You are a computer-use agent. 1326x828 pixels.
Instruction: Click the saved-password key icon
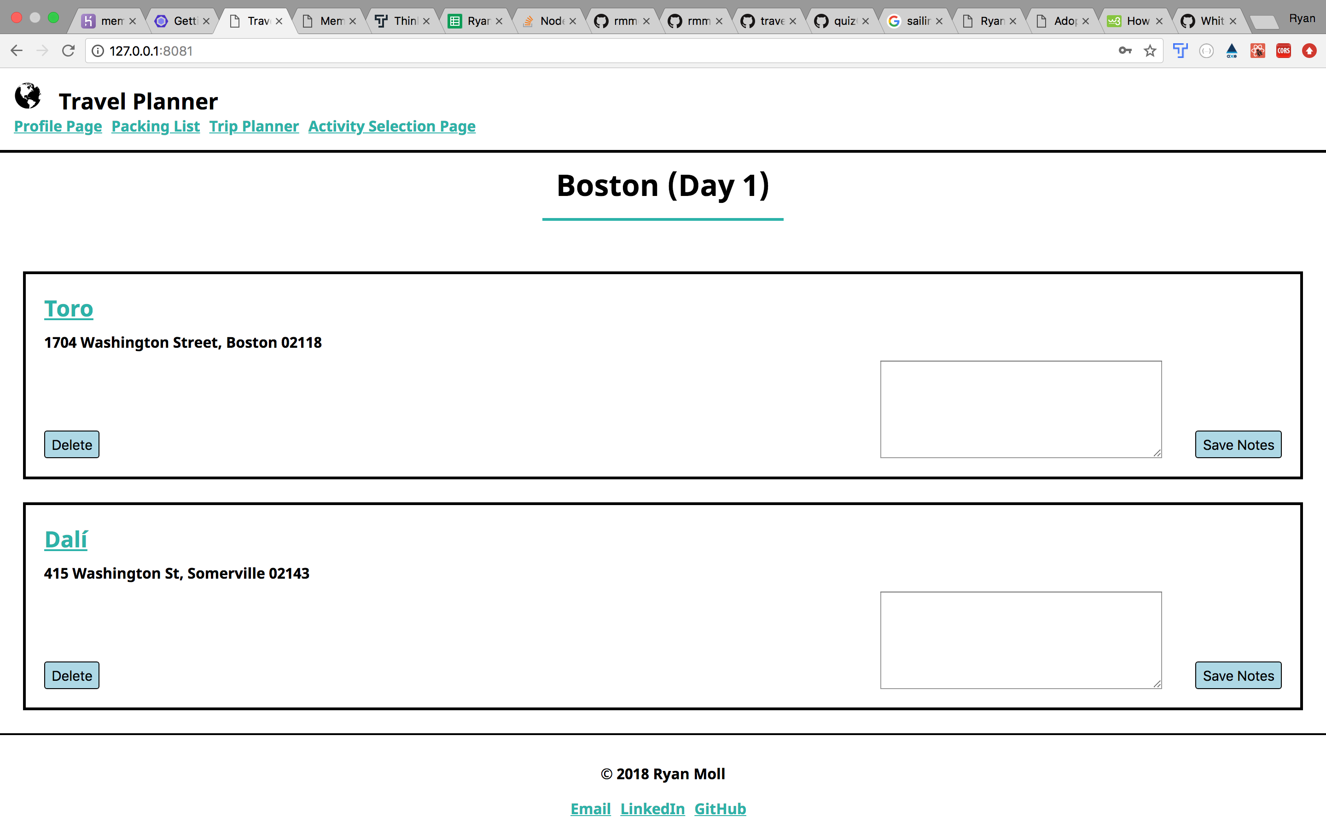click(1125, 51)
